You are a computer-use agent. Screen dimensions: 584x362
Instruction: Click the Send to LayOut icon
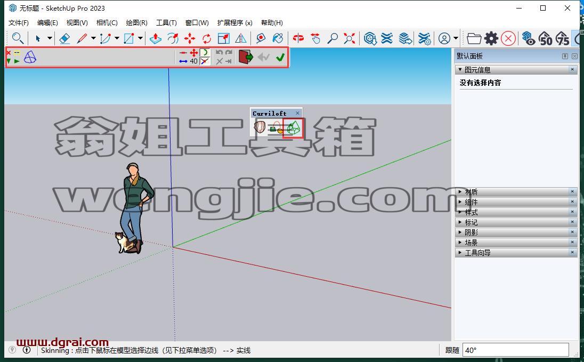405,38
